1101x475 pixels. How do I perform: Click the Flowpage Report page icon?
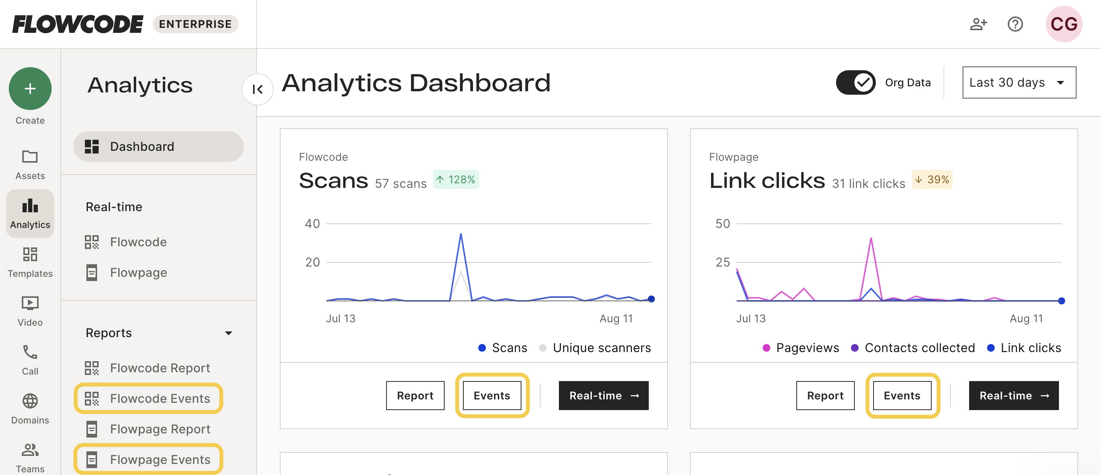(x=91, y=429)
